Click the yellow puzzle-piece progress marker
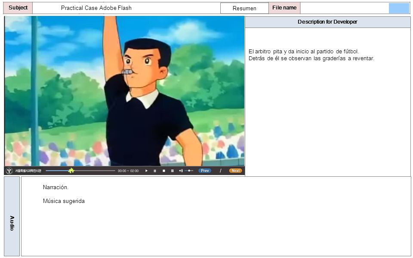 71,171
